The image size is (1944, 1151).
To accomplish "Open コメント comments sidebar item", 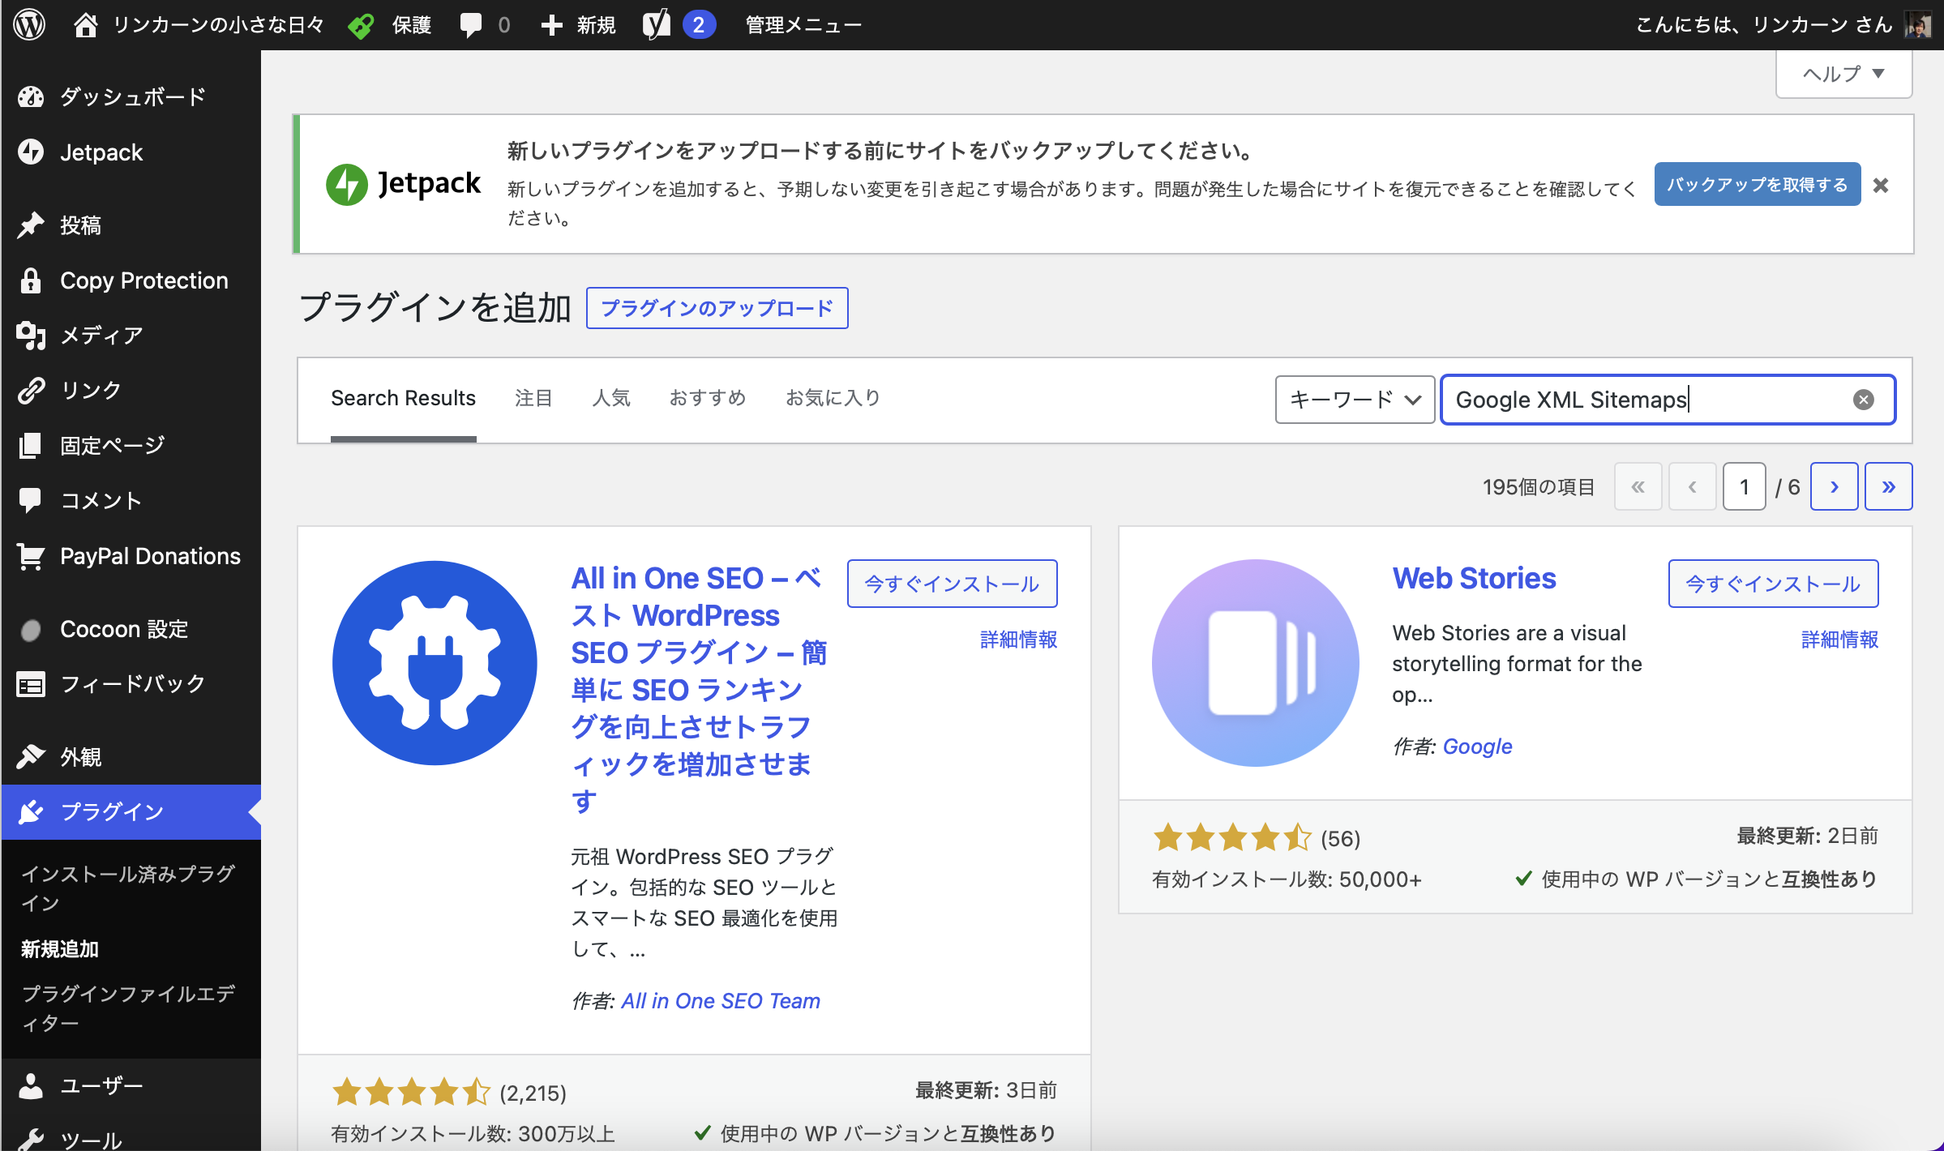I will [131, 500].
